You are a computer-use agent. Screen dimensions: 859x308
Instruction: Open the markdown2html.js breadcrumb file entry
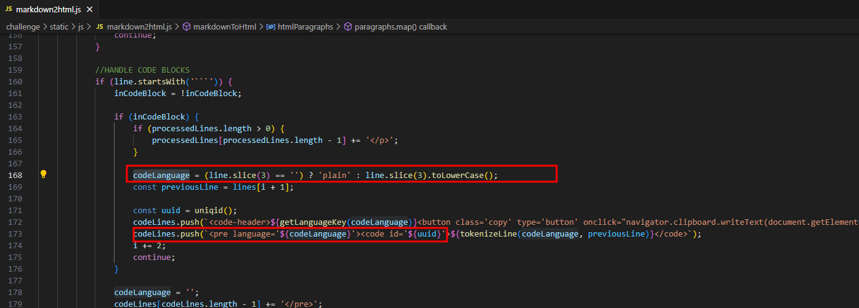point(140,27)
